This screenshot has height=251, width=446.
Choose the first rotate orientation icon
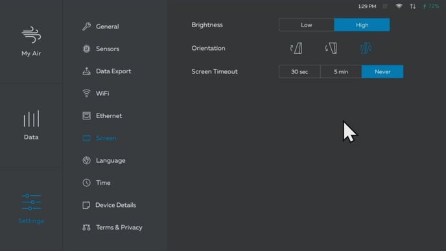(x=296, y=49)
